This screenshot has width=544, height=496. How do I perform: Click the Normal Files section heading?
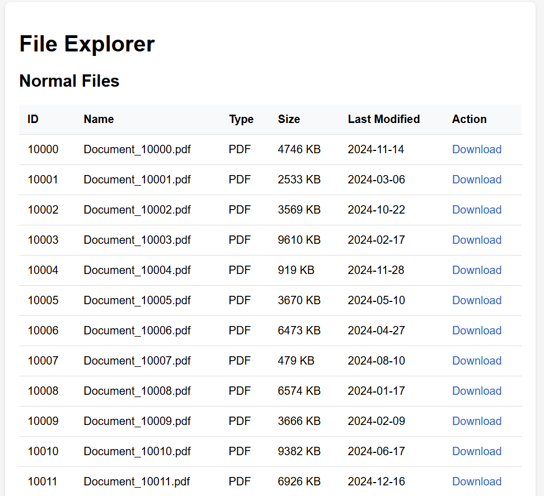click(x=69, y=81)
